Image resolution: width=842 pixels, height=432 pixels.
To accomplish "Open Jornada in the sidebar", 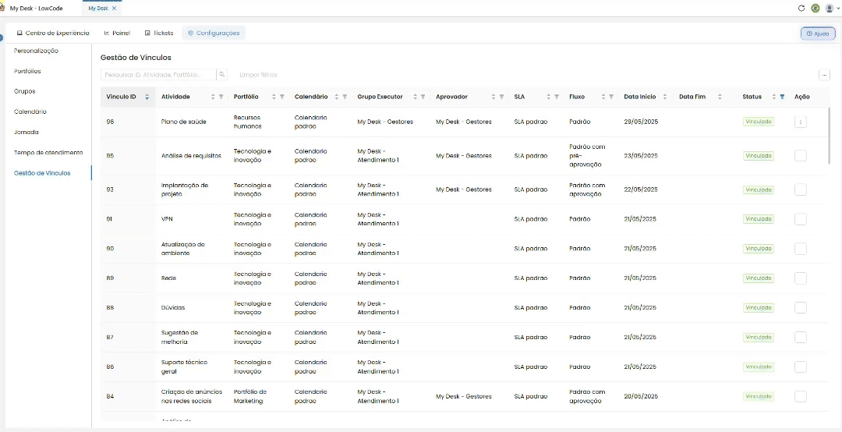I will (x=27, y=133).
